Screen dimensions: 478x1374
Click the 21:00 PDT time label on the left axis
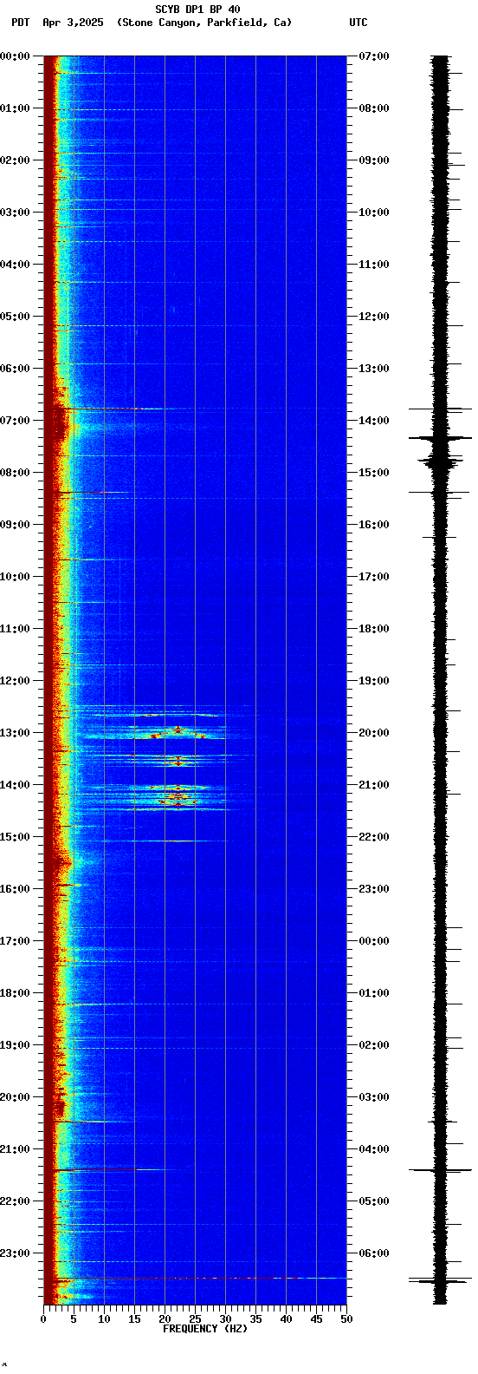pyautogui.click(x=15, y=1149)
